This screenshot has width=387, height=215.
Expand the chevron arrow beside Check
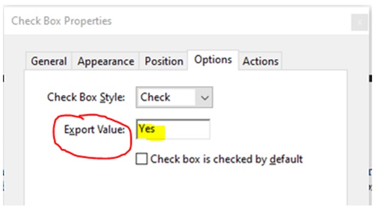204,98
